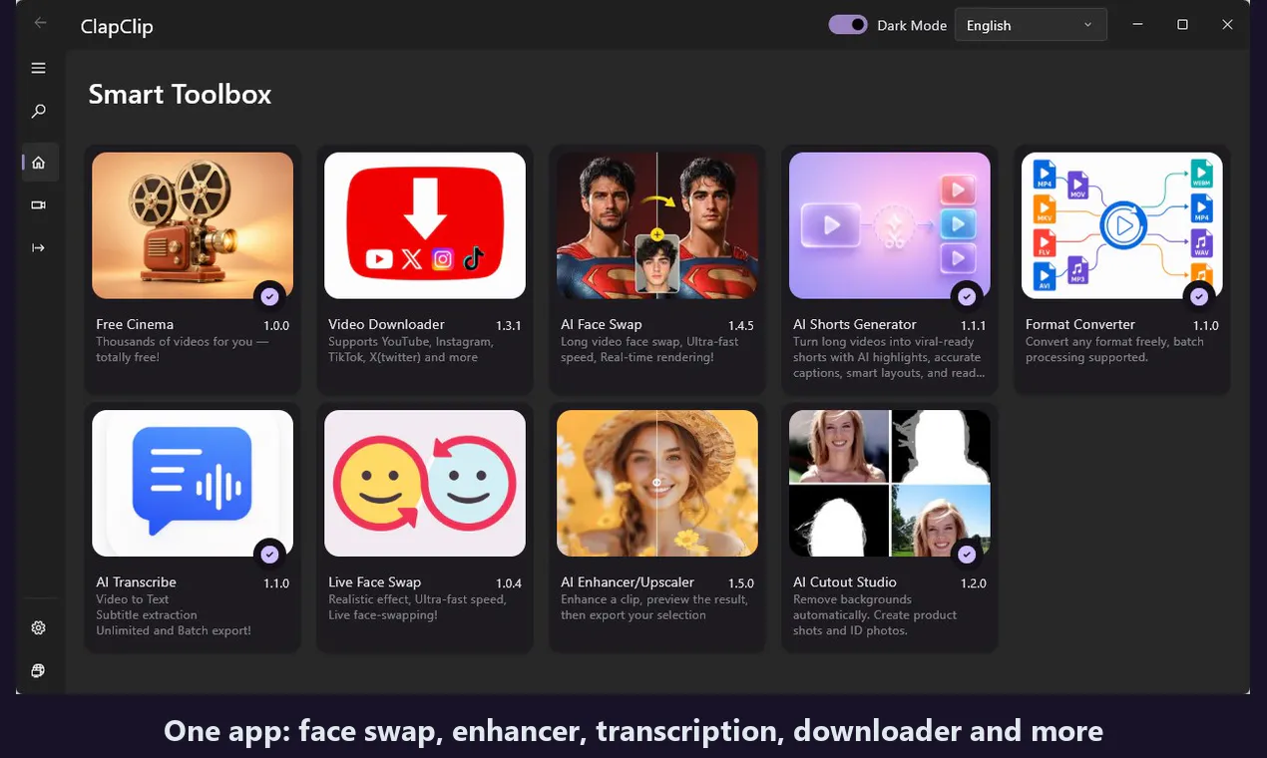This screenshot has width=1267, height=758.
Task: Go to Home via the sidebar icon
Action: click(x=39, y=162)
